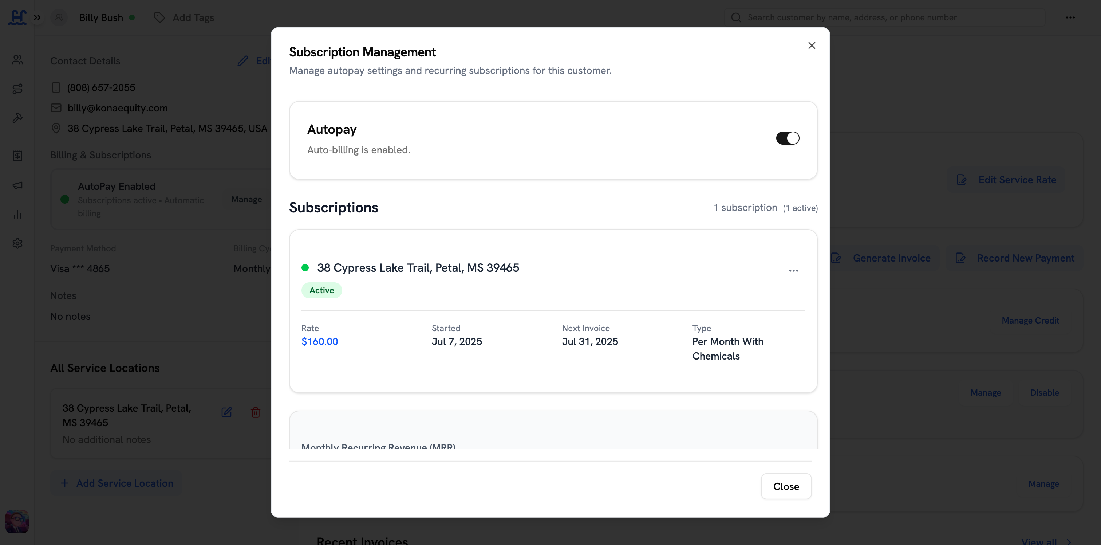Click the email billy@konaequity.com

118,108
